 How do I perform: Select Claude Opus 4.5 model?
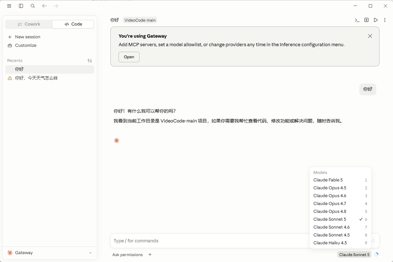tap(340, 188)
